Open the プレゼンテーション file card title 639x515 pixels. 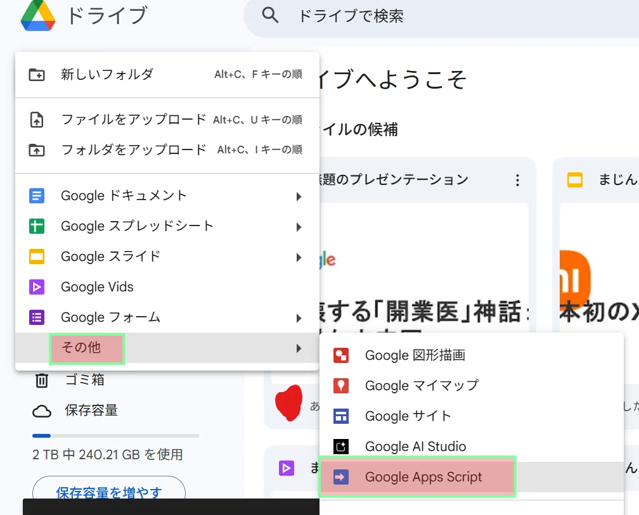tap(394, 179)
